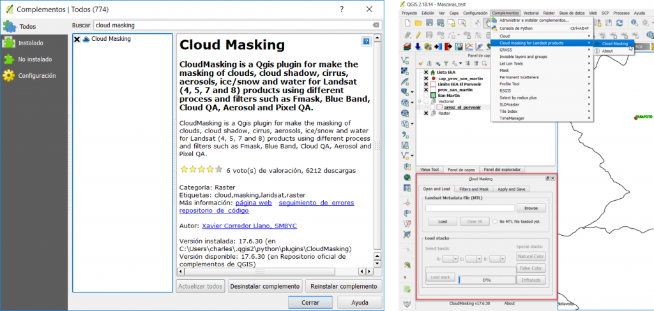Open the página web link
This screenshot has width=654, height=311.
[254, 203]
